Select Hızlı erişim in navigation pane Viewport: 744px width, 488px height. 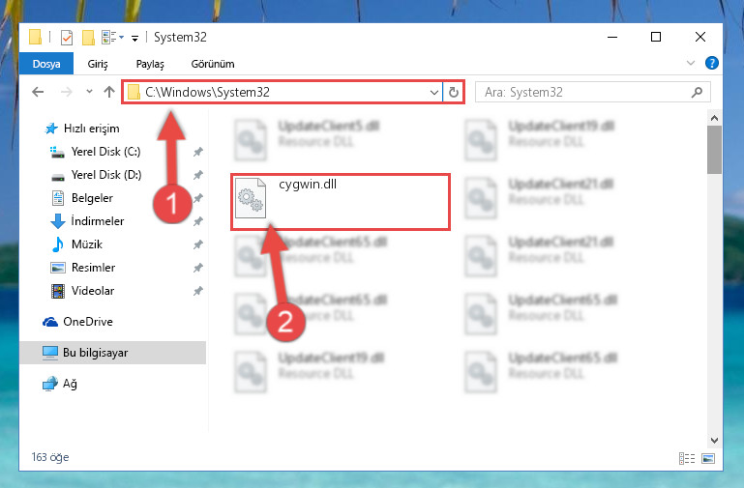pyautogui.click(x=81, y=129)
